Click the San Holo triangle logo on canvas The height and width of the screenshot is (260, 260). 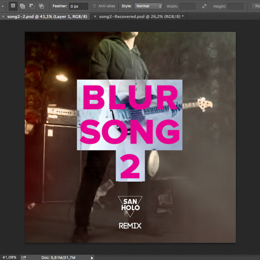130,206
